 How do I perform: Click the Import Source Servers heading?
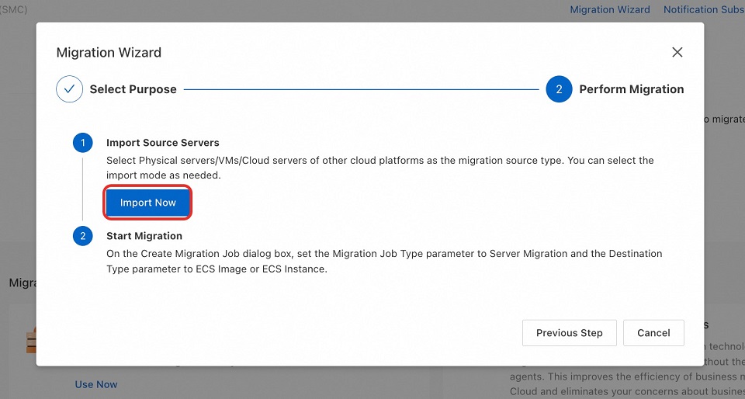tap(163, 143)
